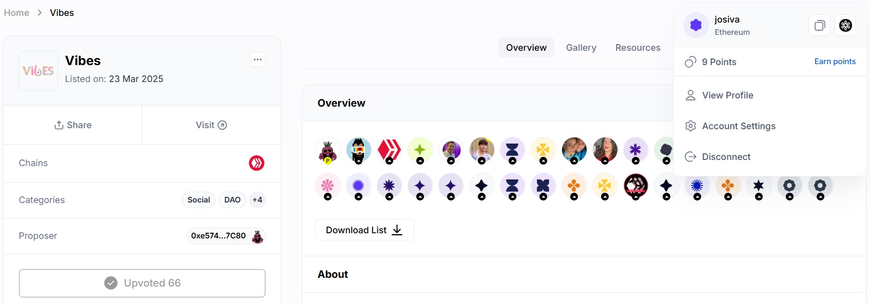Click the 9 Points entry
Image resolution: width=870 pixels, height=304 pixels.
711,62
